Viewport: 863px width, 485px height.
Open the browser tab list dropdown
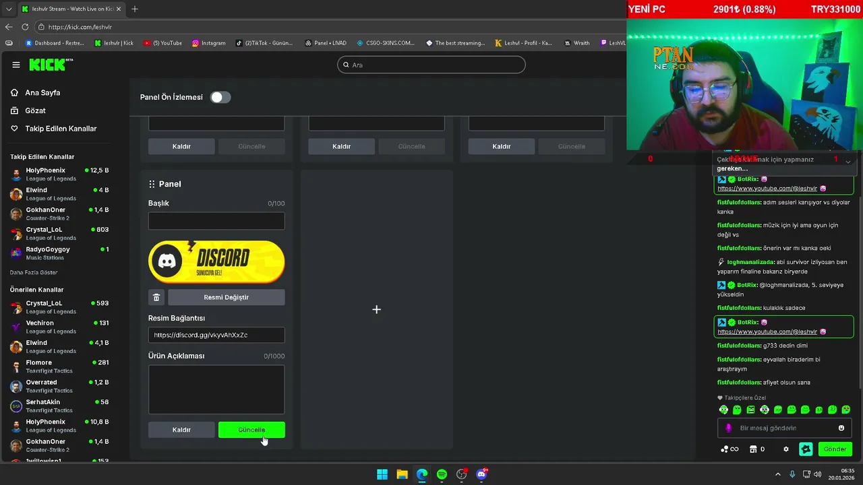click(x=9, y=9)
